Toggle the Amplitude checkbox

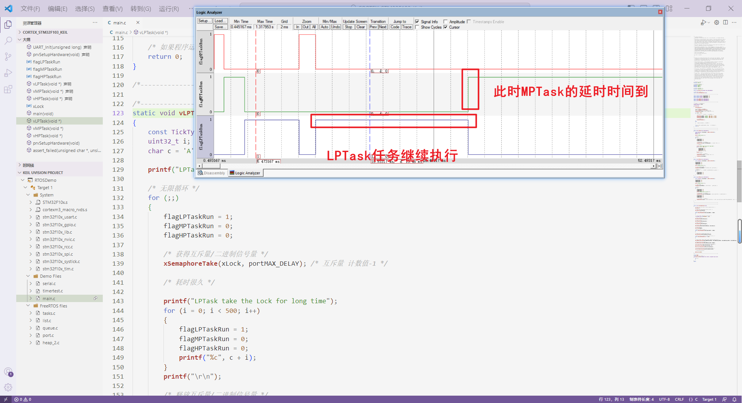[x=446, y=22]
